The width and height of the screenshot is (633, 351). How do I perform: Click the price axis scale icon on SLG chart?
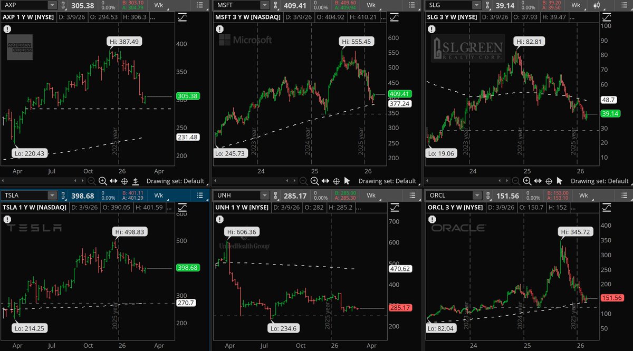(x=607, y=17)
